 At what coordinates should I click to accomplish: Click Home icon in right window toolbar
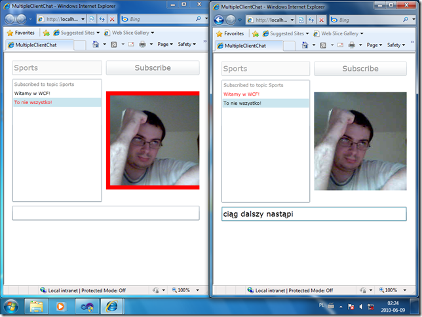coord(305,45)
